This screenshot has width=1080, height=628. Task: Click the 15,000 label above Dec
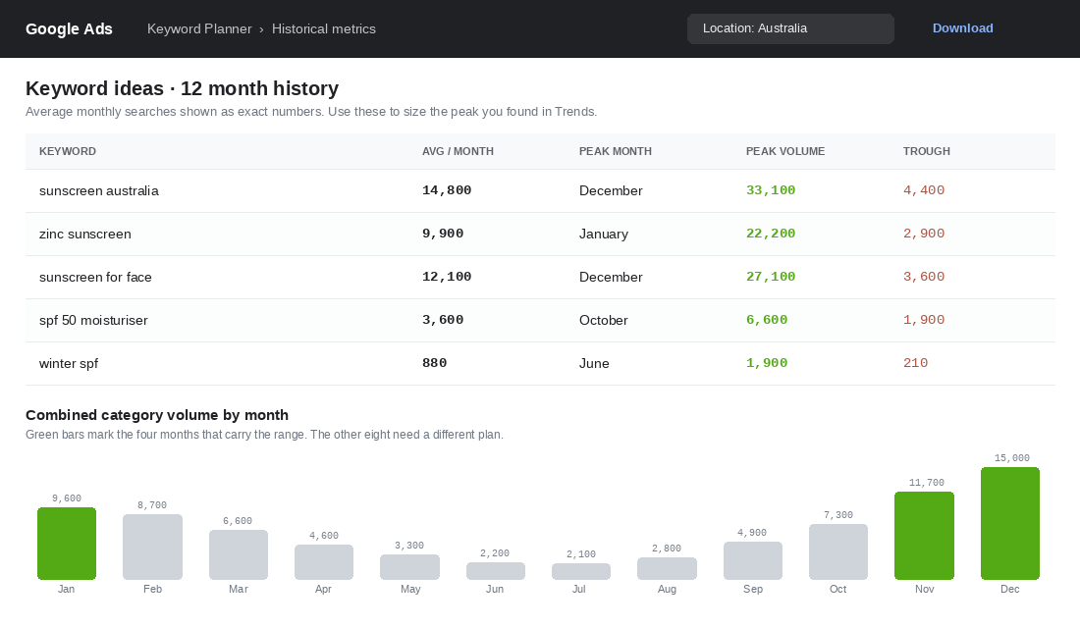[1012, 458]
